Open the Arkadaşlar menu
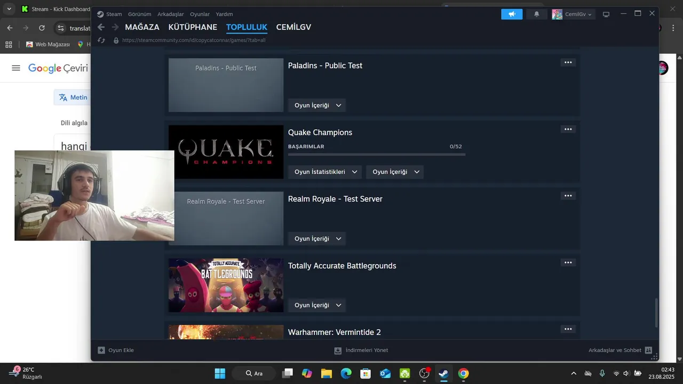This screenshot has height=384, width=683. point(171,14)
